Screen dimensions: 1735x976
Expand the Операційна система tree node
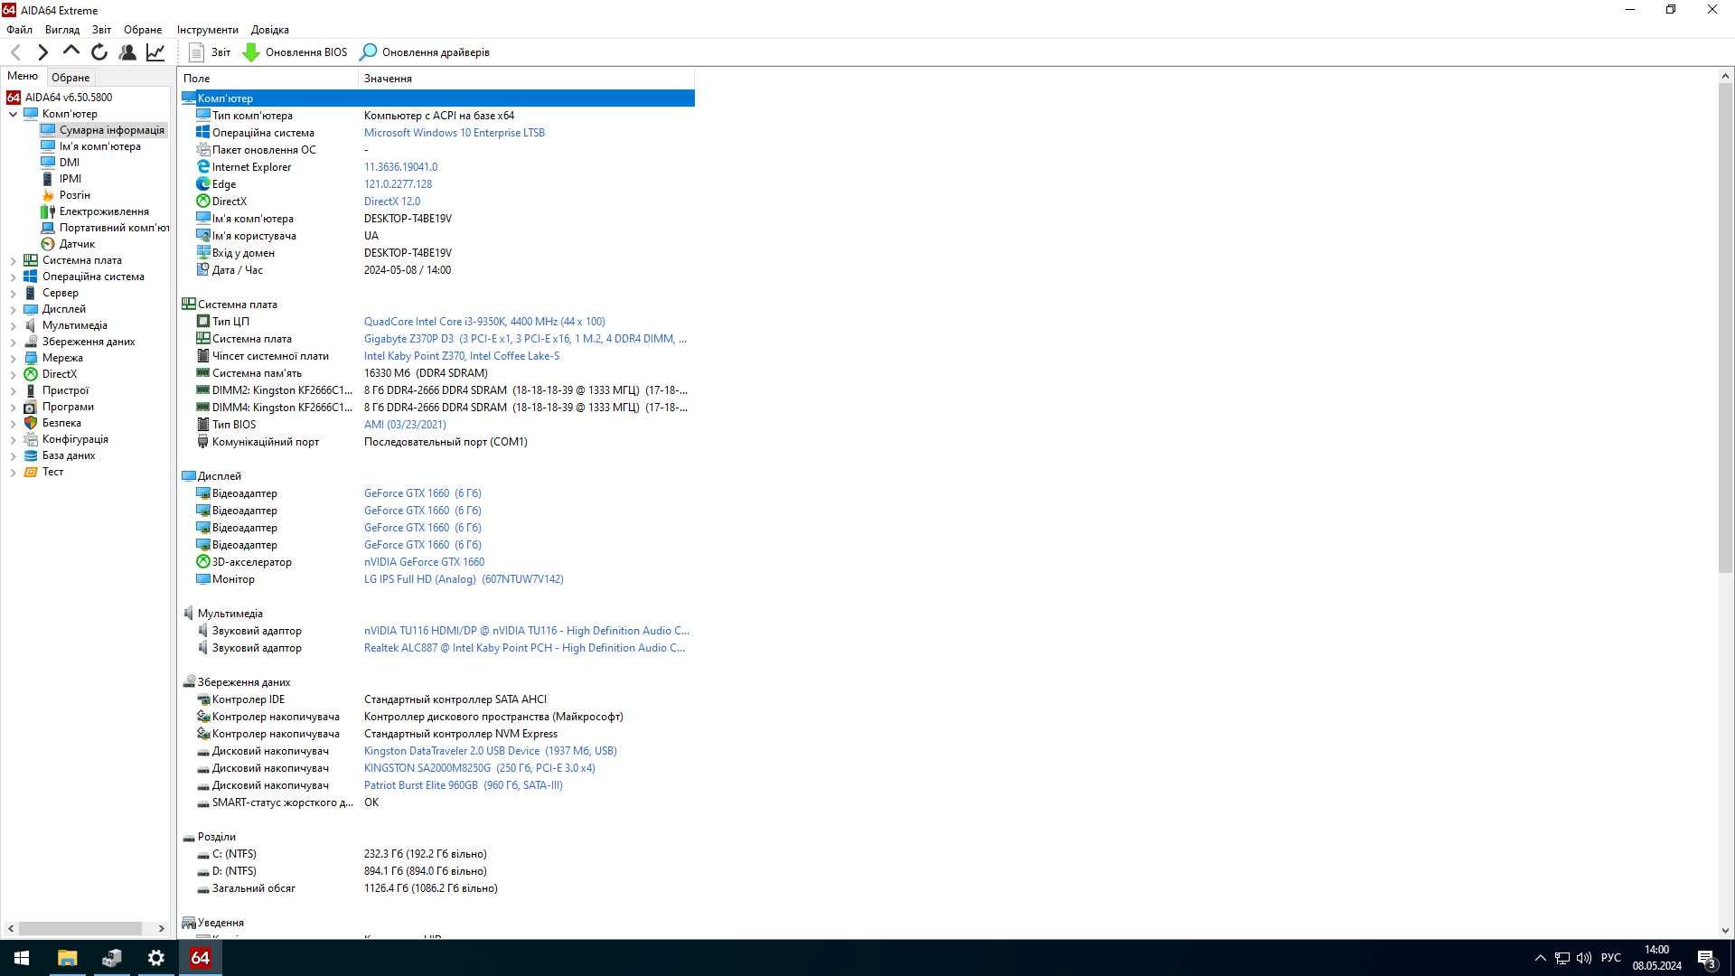click(x=13, y=277)
